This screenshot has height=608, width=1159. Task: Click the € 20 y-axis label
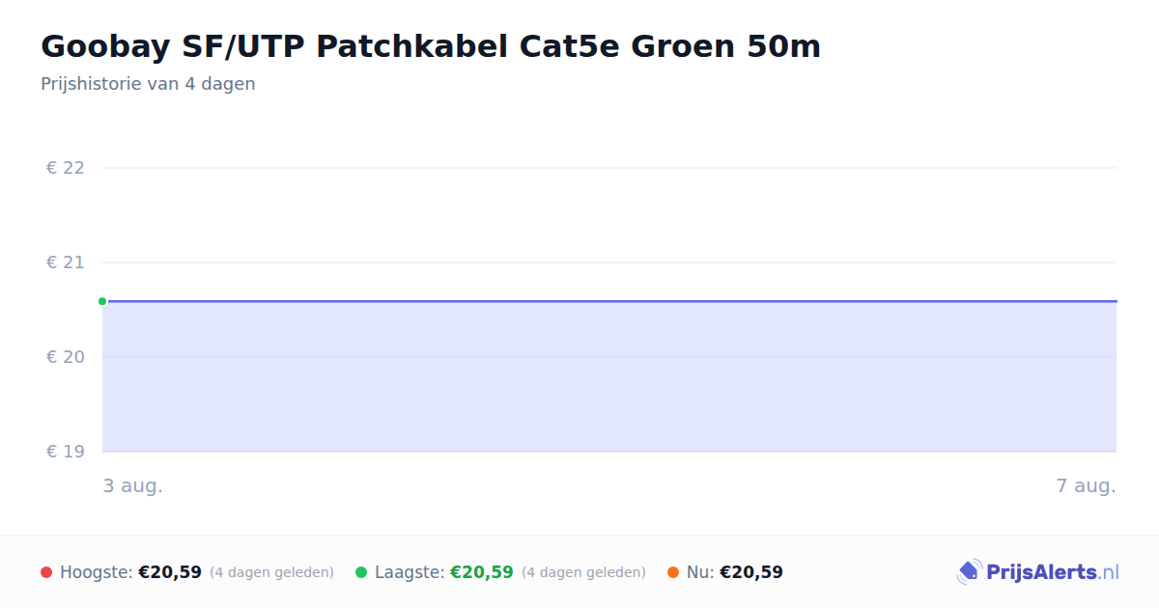click(x=66, y=357)
